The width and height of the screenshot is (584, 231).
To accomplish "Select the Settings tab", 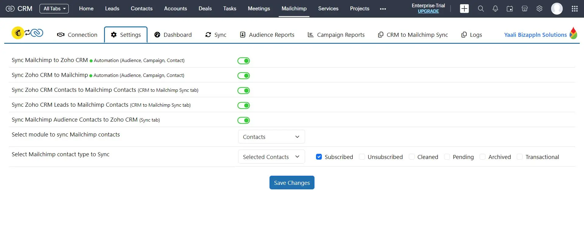I will [x=126, y=35].
